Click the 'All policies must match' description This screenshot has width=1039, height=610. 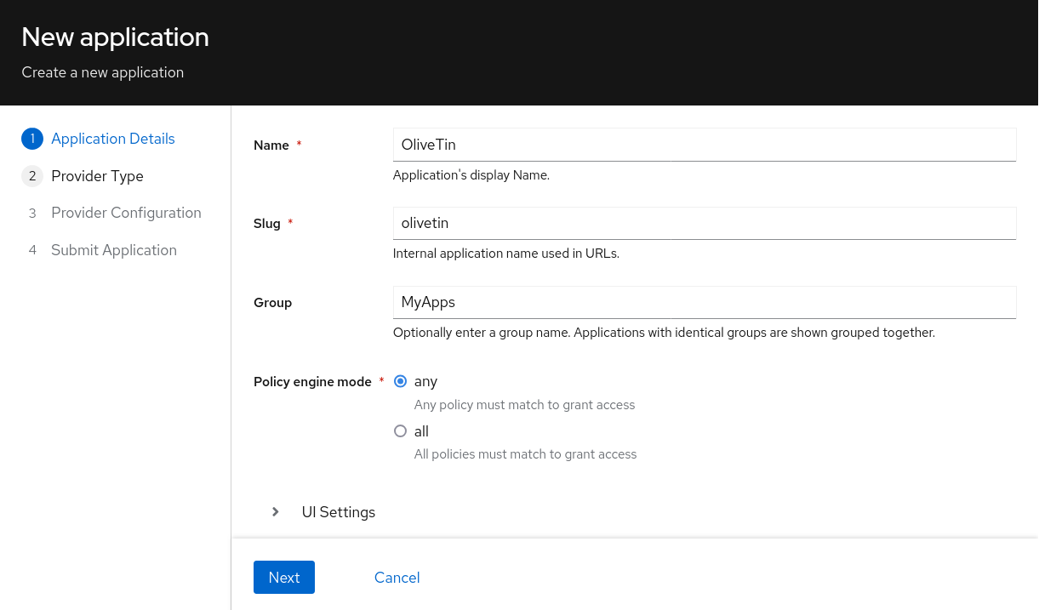click(525, 454)
